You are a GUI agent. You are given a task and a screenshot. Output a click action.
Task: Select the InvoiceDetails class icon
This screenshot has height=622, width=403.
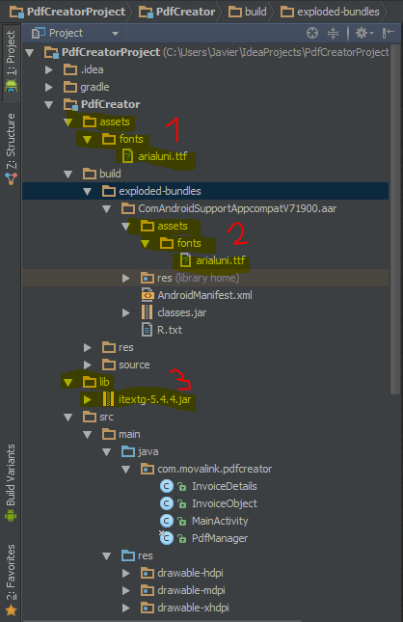(x=167, y=486)
